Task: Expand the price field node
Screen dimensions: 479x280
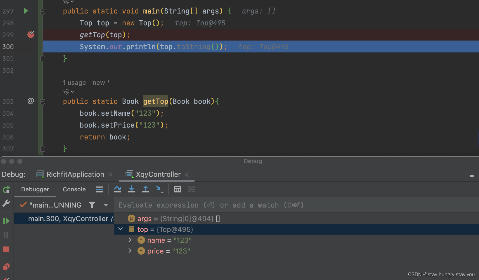Action: tap(130, 251)
